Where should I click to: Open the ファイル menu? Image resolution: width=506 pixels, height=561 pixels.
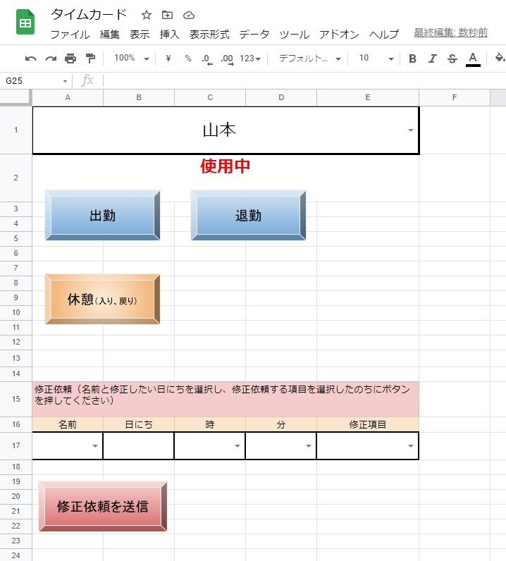tap(70, 35)
